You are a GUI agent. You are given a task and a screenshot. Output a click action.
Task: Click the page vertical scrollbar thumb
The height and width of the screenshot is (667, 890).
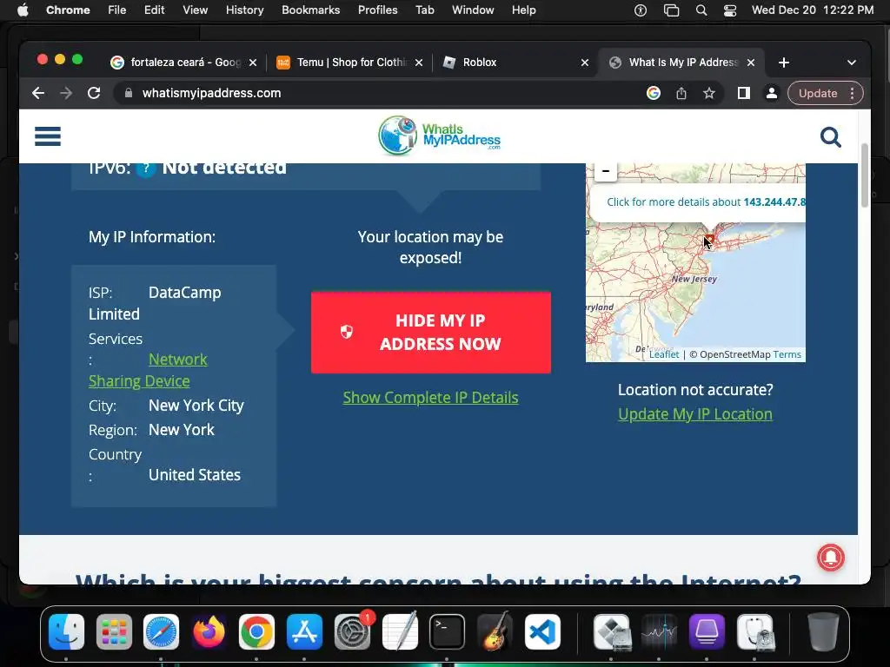click(x=865, y=175)
